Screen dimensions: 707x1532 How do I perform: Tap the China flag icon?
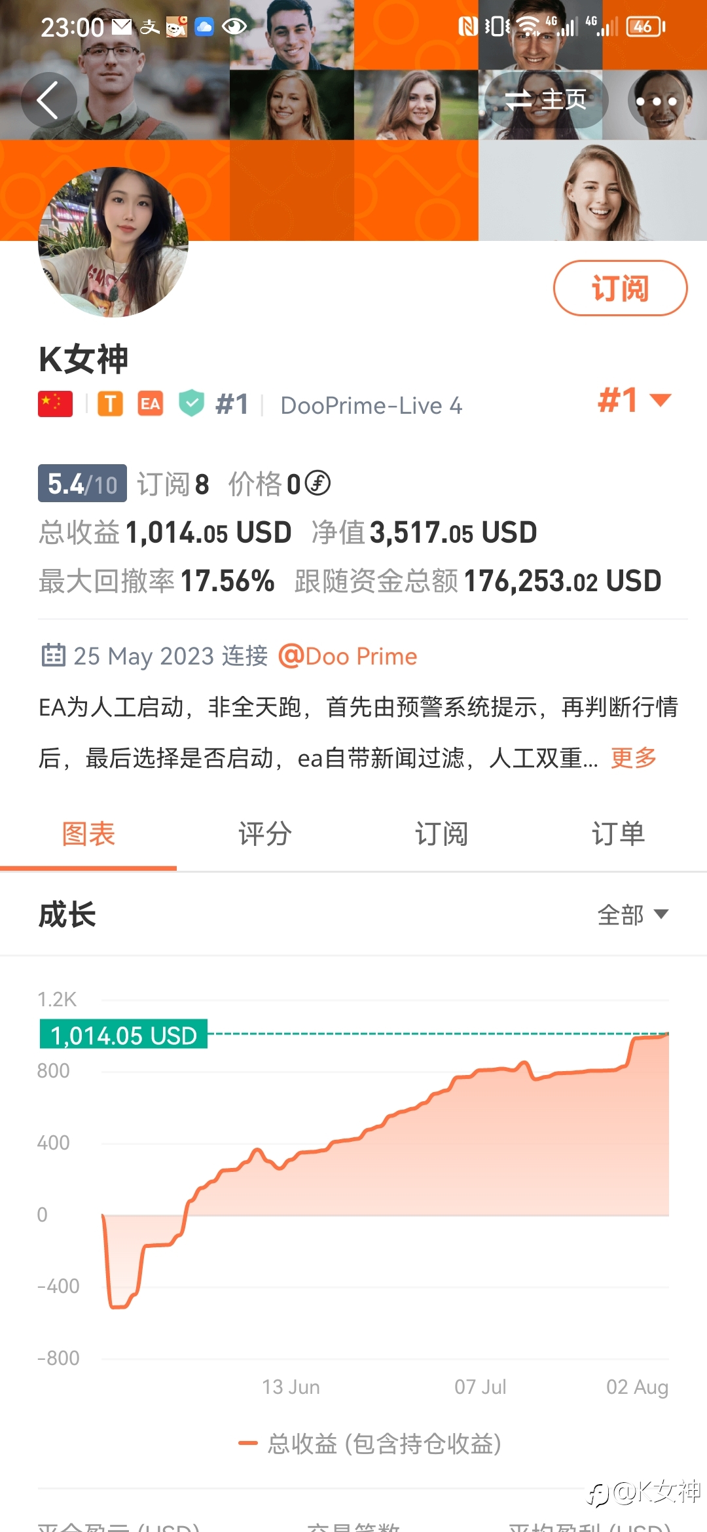[x=56, y=404]
